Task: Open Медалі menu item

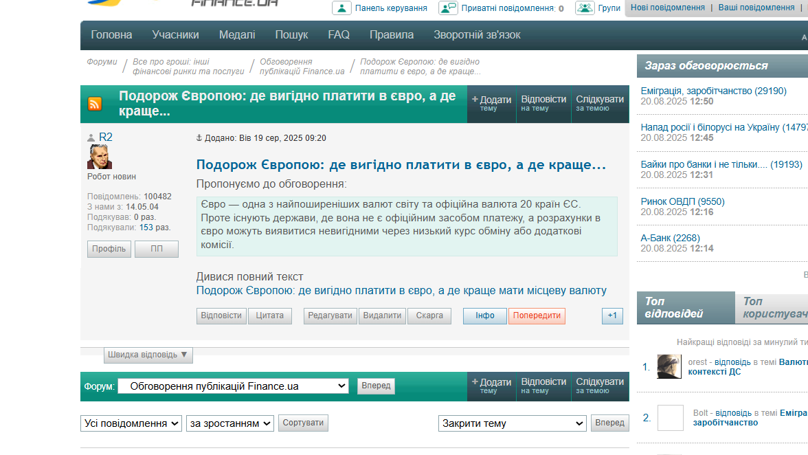Action: coord(237,35)
